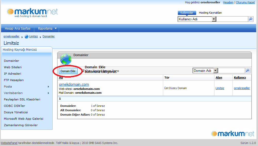Expand the Raporlama menu arrow
This screenshot has width=258, height=146.
56,28
